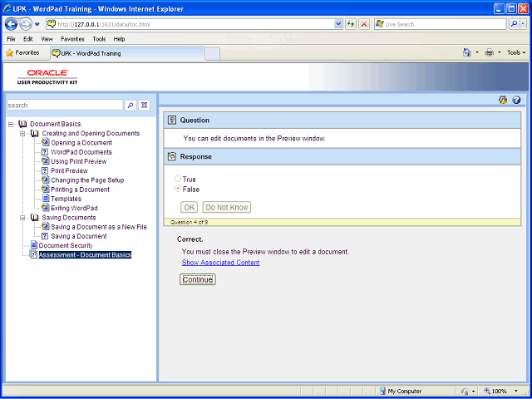This screenshot has width=532, height=399.
Task: Click the Opening a Document topic icon
Action: tap(45, 142)
